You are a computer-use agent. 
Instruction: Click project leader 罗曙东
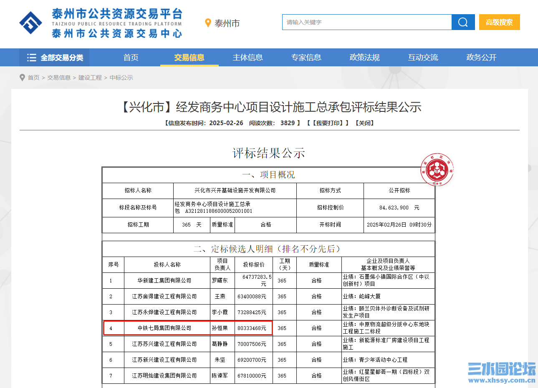tap(220, 280)
